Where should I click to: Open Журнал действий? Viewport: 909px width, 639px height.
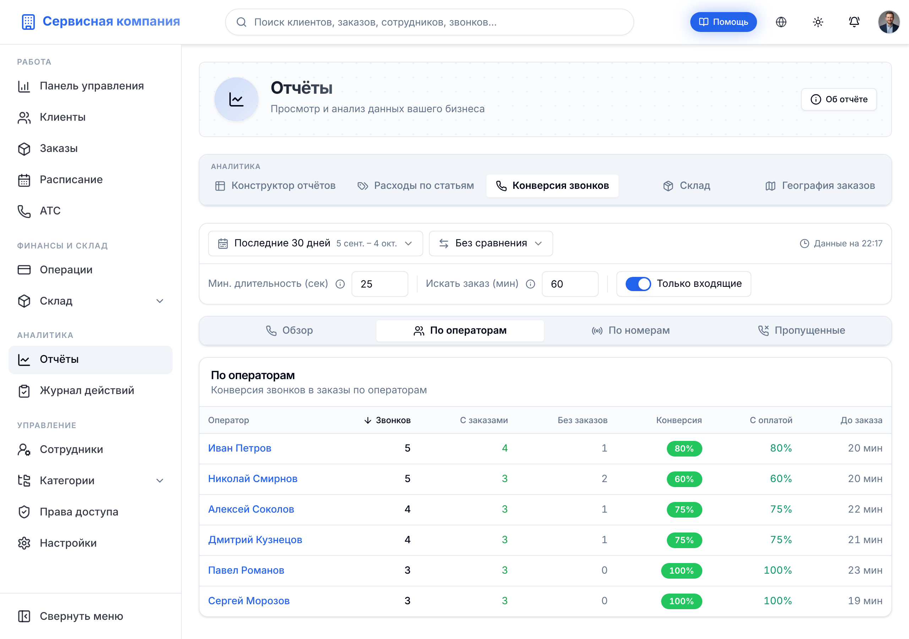click(91, 391)
